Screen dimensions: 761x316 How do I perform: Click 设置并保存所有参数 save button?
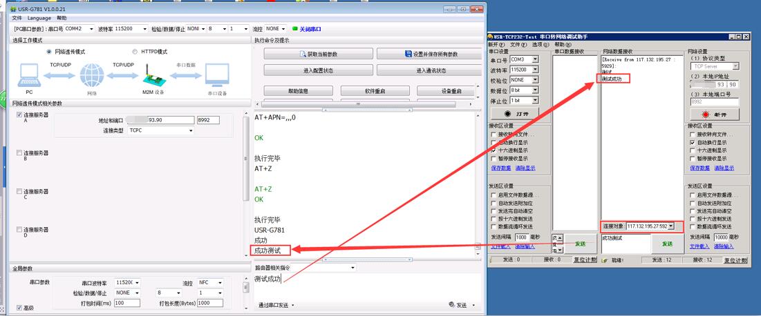pyautogui.click(x=429, y=54)
